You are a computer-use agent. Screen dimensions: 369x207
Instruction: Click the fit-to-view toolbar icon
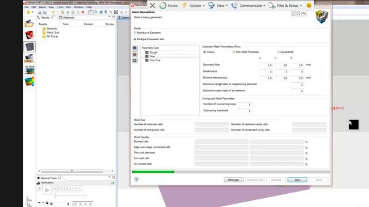[x=116, y=12]
